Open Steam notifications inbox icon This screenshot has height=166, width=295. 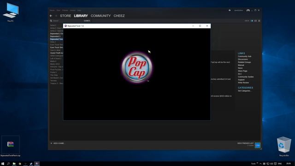[x=230, y=10]
